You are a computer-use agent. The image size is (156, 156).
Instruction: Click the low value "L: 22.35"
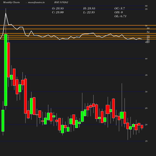coord(89,12)
